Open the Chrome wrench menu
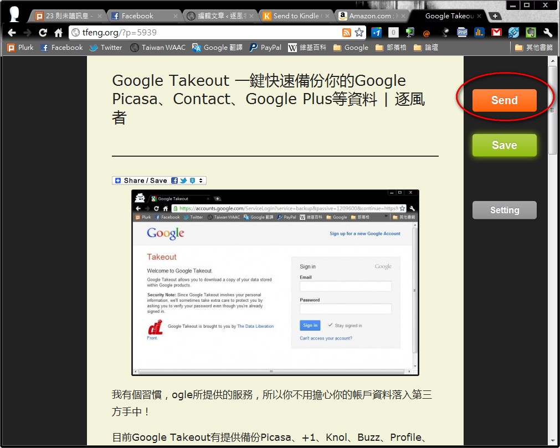The width and height of the screenshot is (560, 448). 548,33
